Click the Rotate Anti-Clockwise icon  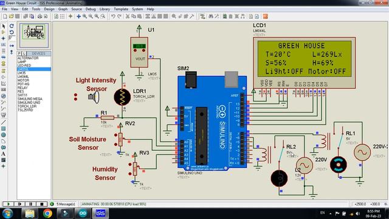(12, 32)
